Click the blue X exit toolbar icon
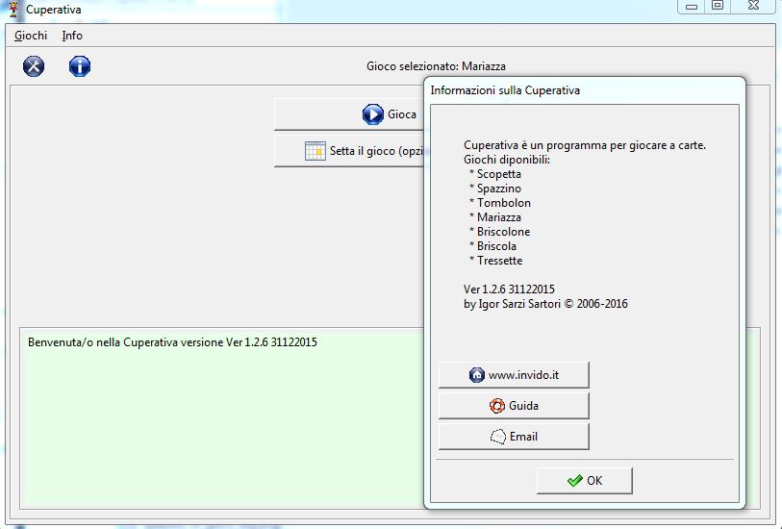Viewport: 782px width, 529px height. click(x=34, y=66)
